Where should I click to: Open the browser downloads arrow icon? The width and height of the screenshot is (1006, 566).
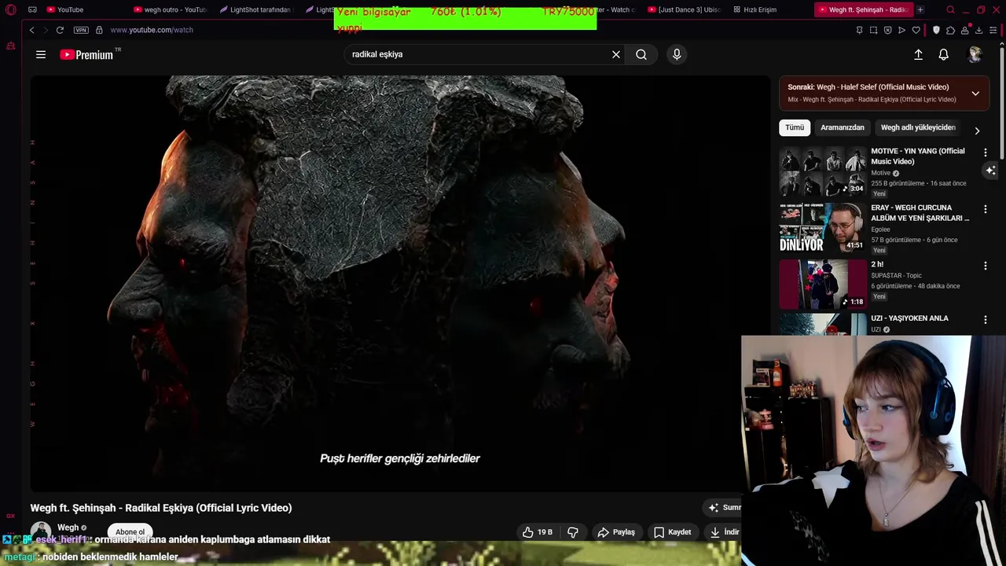978,30
